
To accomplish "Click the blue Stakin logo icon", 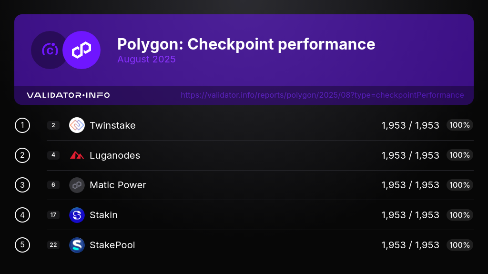I will [77, 215].
